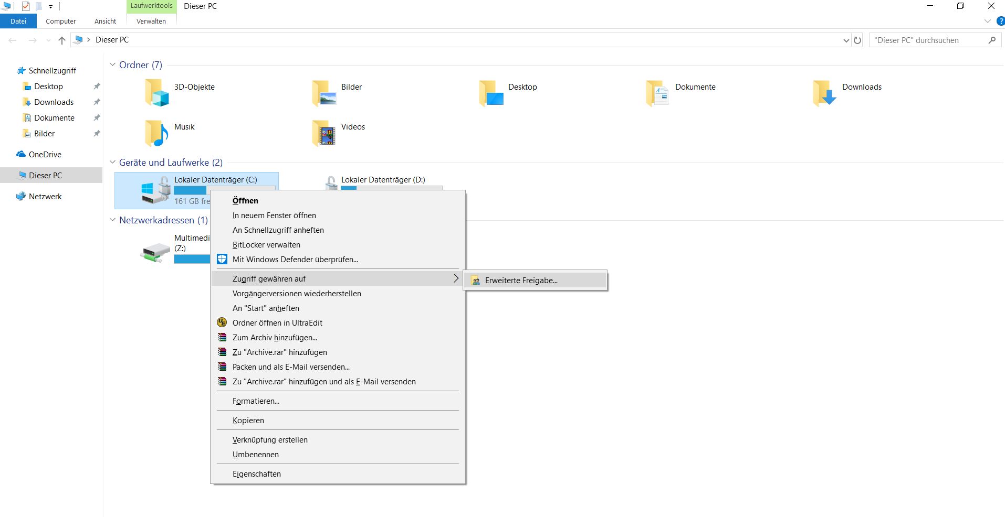Unpin Desktop via its pin icon
This screenshot has width=1005, height=517.
pyautogui.click(x=97, y=86)
